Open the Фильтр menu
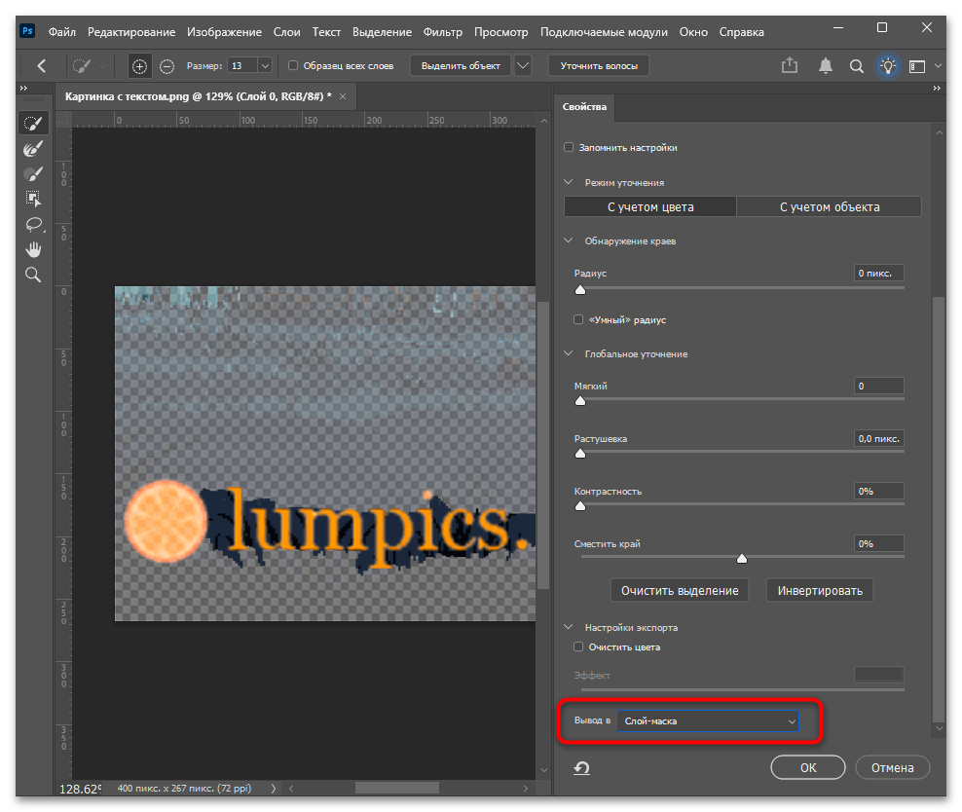The height and width of the screenshot is (812, 962). pos(443,32)
